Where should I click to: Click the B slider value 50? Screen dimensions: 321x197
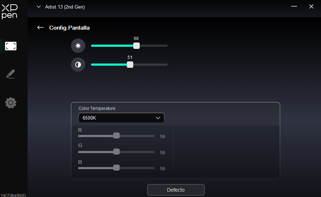pyautogui.click(x=163, y=169)
